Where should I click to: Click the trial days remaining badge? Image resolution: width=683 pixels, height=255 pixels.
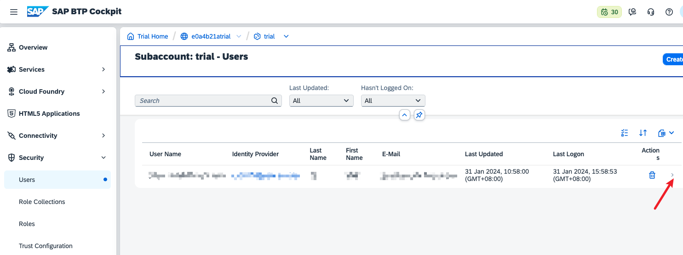coord(609,12)
